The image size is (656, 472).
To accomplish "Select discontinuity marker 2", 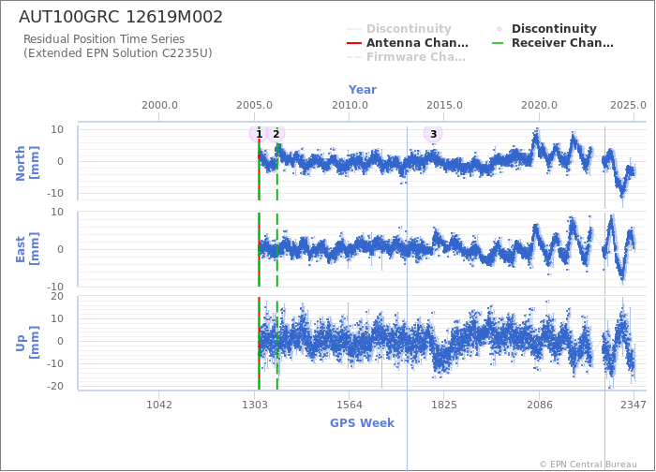I will [x=276, y=134].
